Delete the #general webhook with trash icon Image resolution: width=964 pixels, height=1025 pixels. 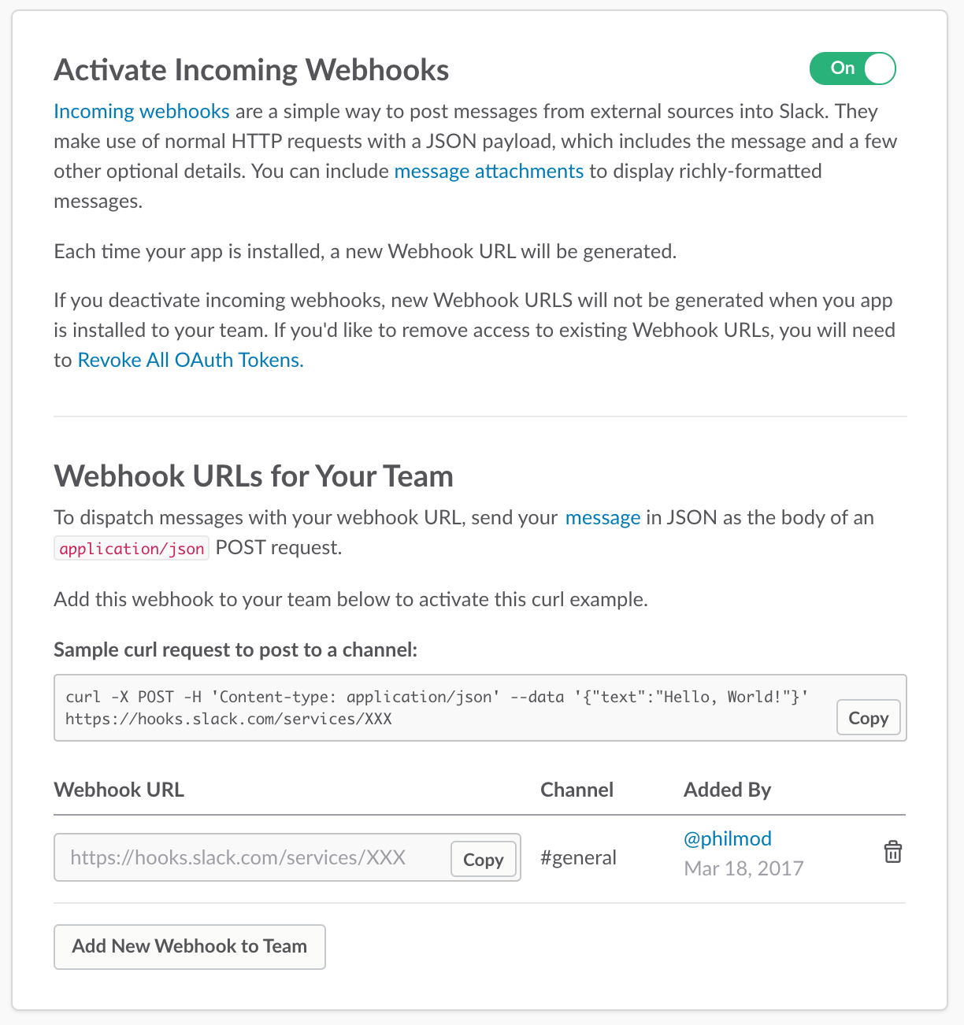[893, 852]
